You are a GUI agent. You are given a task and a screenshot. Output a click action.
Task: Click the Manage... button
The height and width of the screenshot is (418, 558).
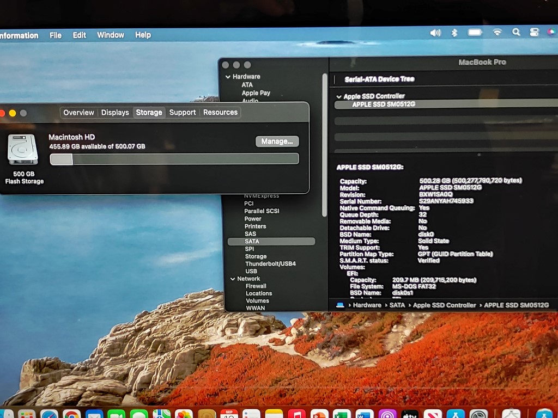[277, 141]
